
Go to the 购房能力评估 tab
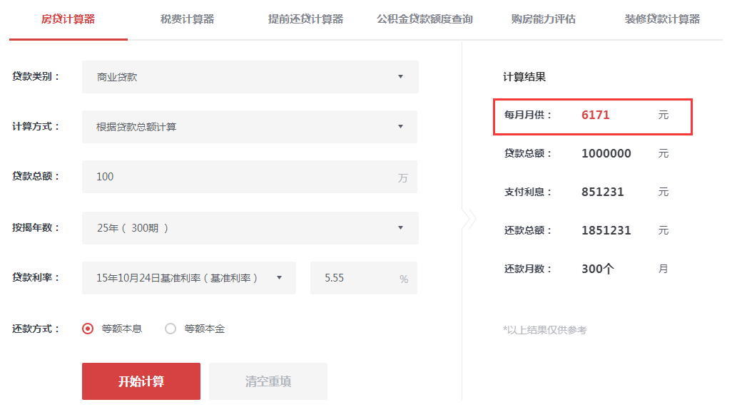click(543, 19)
